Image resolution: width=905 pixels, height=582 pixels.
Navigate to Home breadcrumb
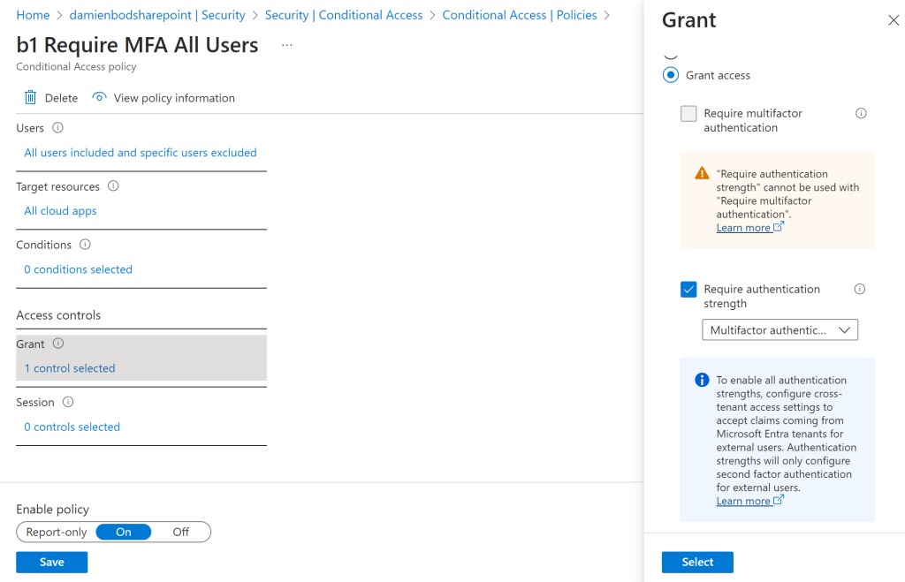(33, 15)
